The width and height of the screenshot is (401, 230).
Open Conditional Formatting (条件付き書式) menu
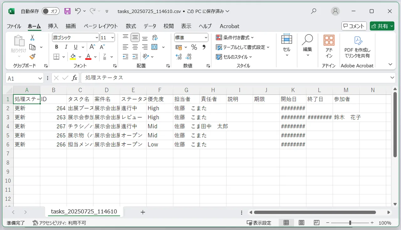pyautogui.click(x=235, y=37)
